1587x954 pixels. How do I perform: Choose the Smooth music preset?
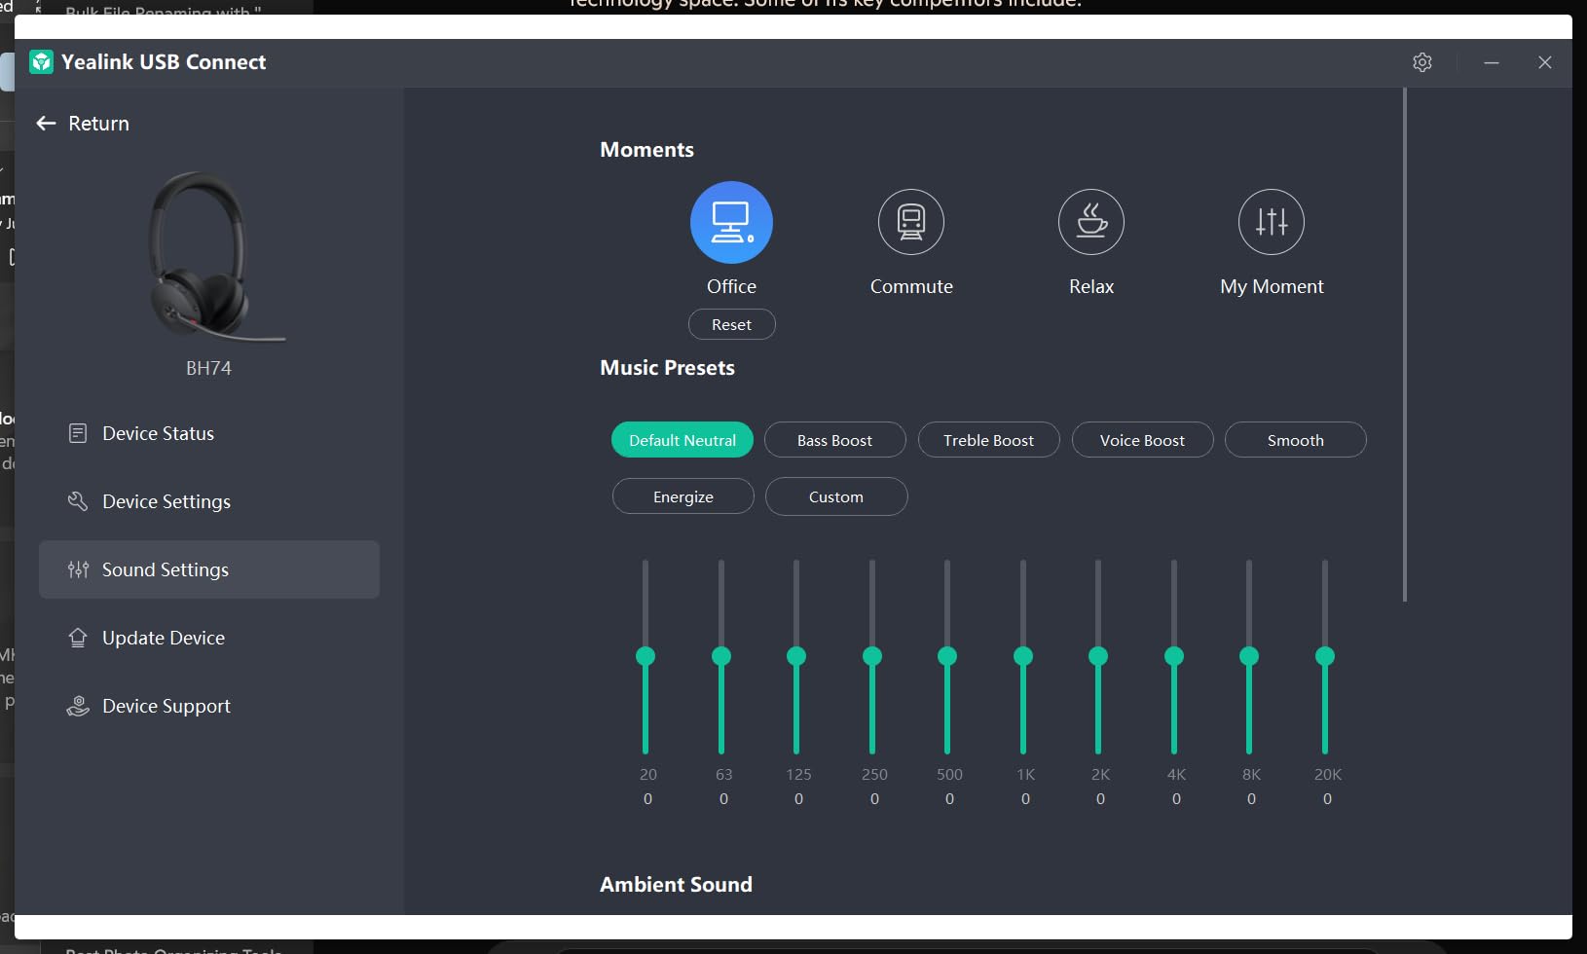[x=1296, y=440]
